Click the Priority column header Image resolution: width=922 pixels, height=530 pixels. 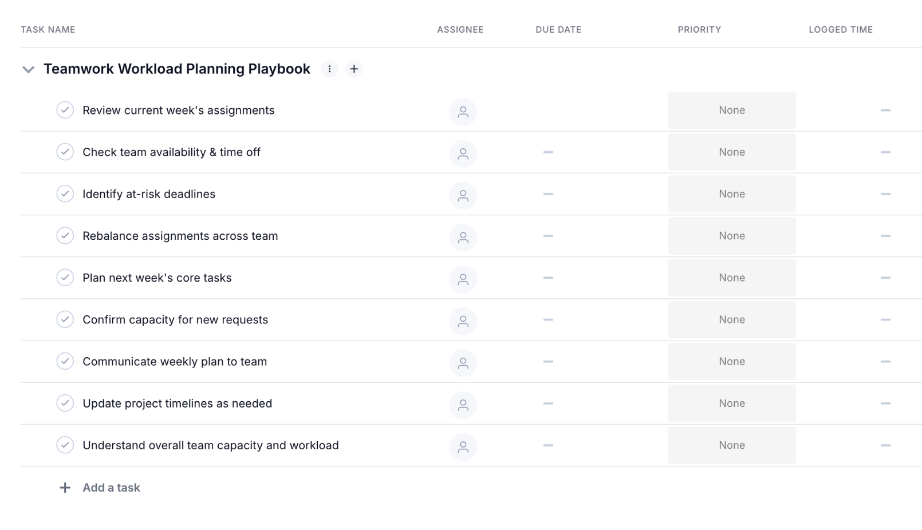click(x=699, y=30)
